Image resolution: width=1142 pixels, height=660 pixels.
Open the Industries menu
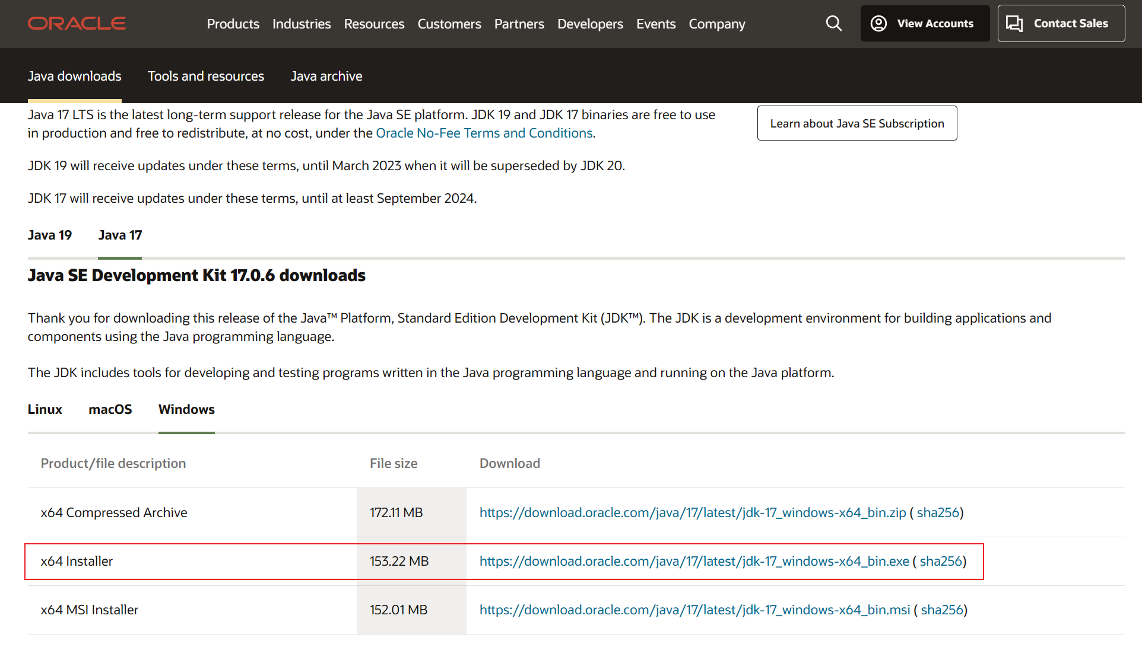coord(302,24)
